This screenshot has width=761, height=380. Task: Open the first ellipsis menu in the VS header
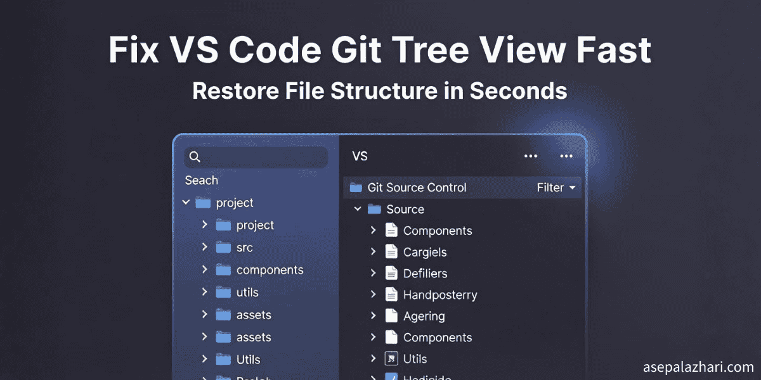point(530,156)
